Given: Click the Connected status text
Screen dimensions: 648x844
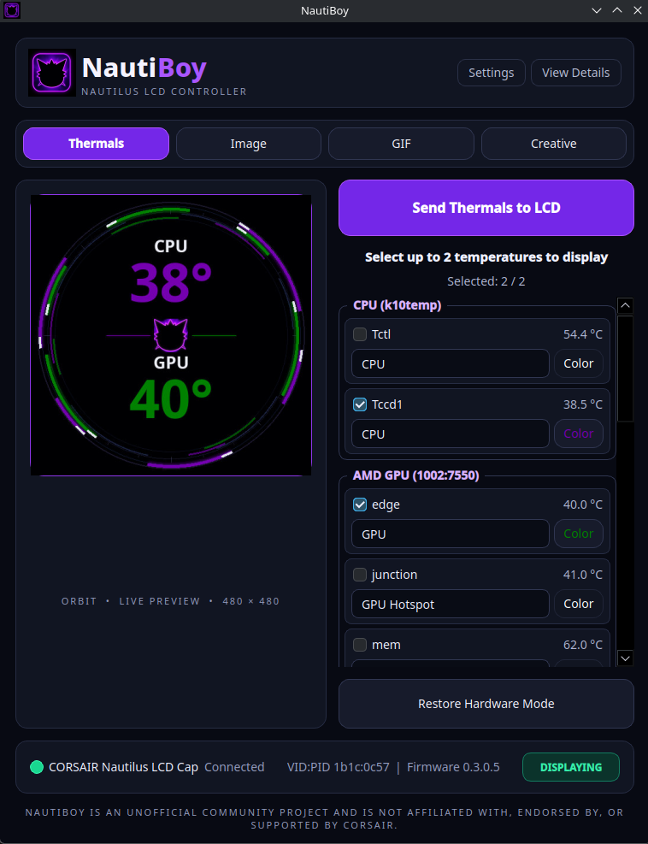Looking at the screenshot, I should click(234, 767).
